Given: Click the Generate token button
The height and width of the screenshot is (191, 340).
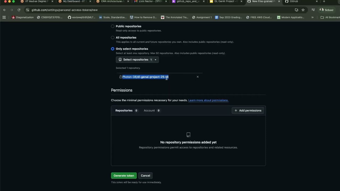Looking at the screenshot, I should coord(124,176).
